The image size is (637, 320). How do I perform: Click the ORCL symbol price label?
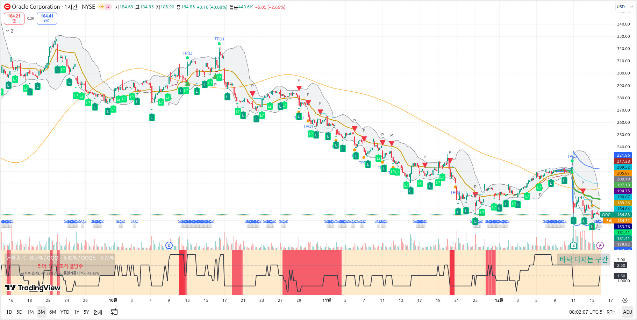607,215
